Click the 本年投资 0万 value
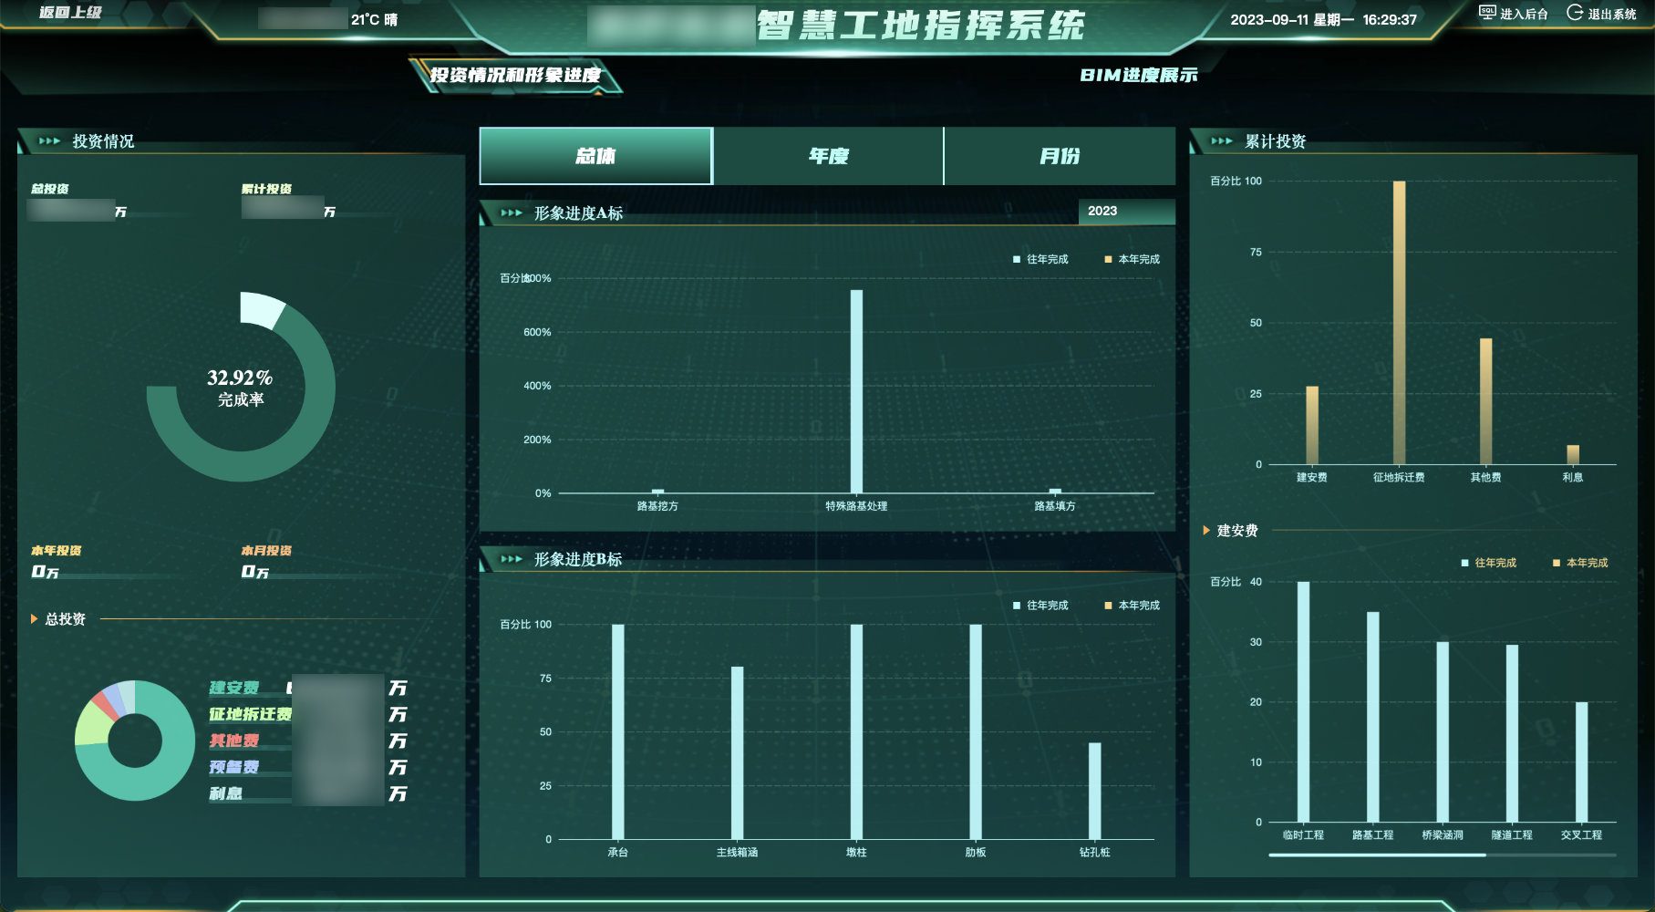The image size is (1655, 912). [46, 572]
